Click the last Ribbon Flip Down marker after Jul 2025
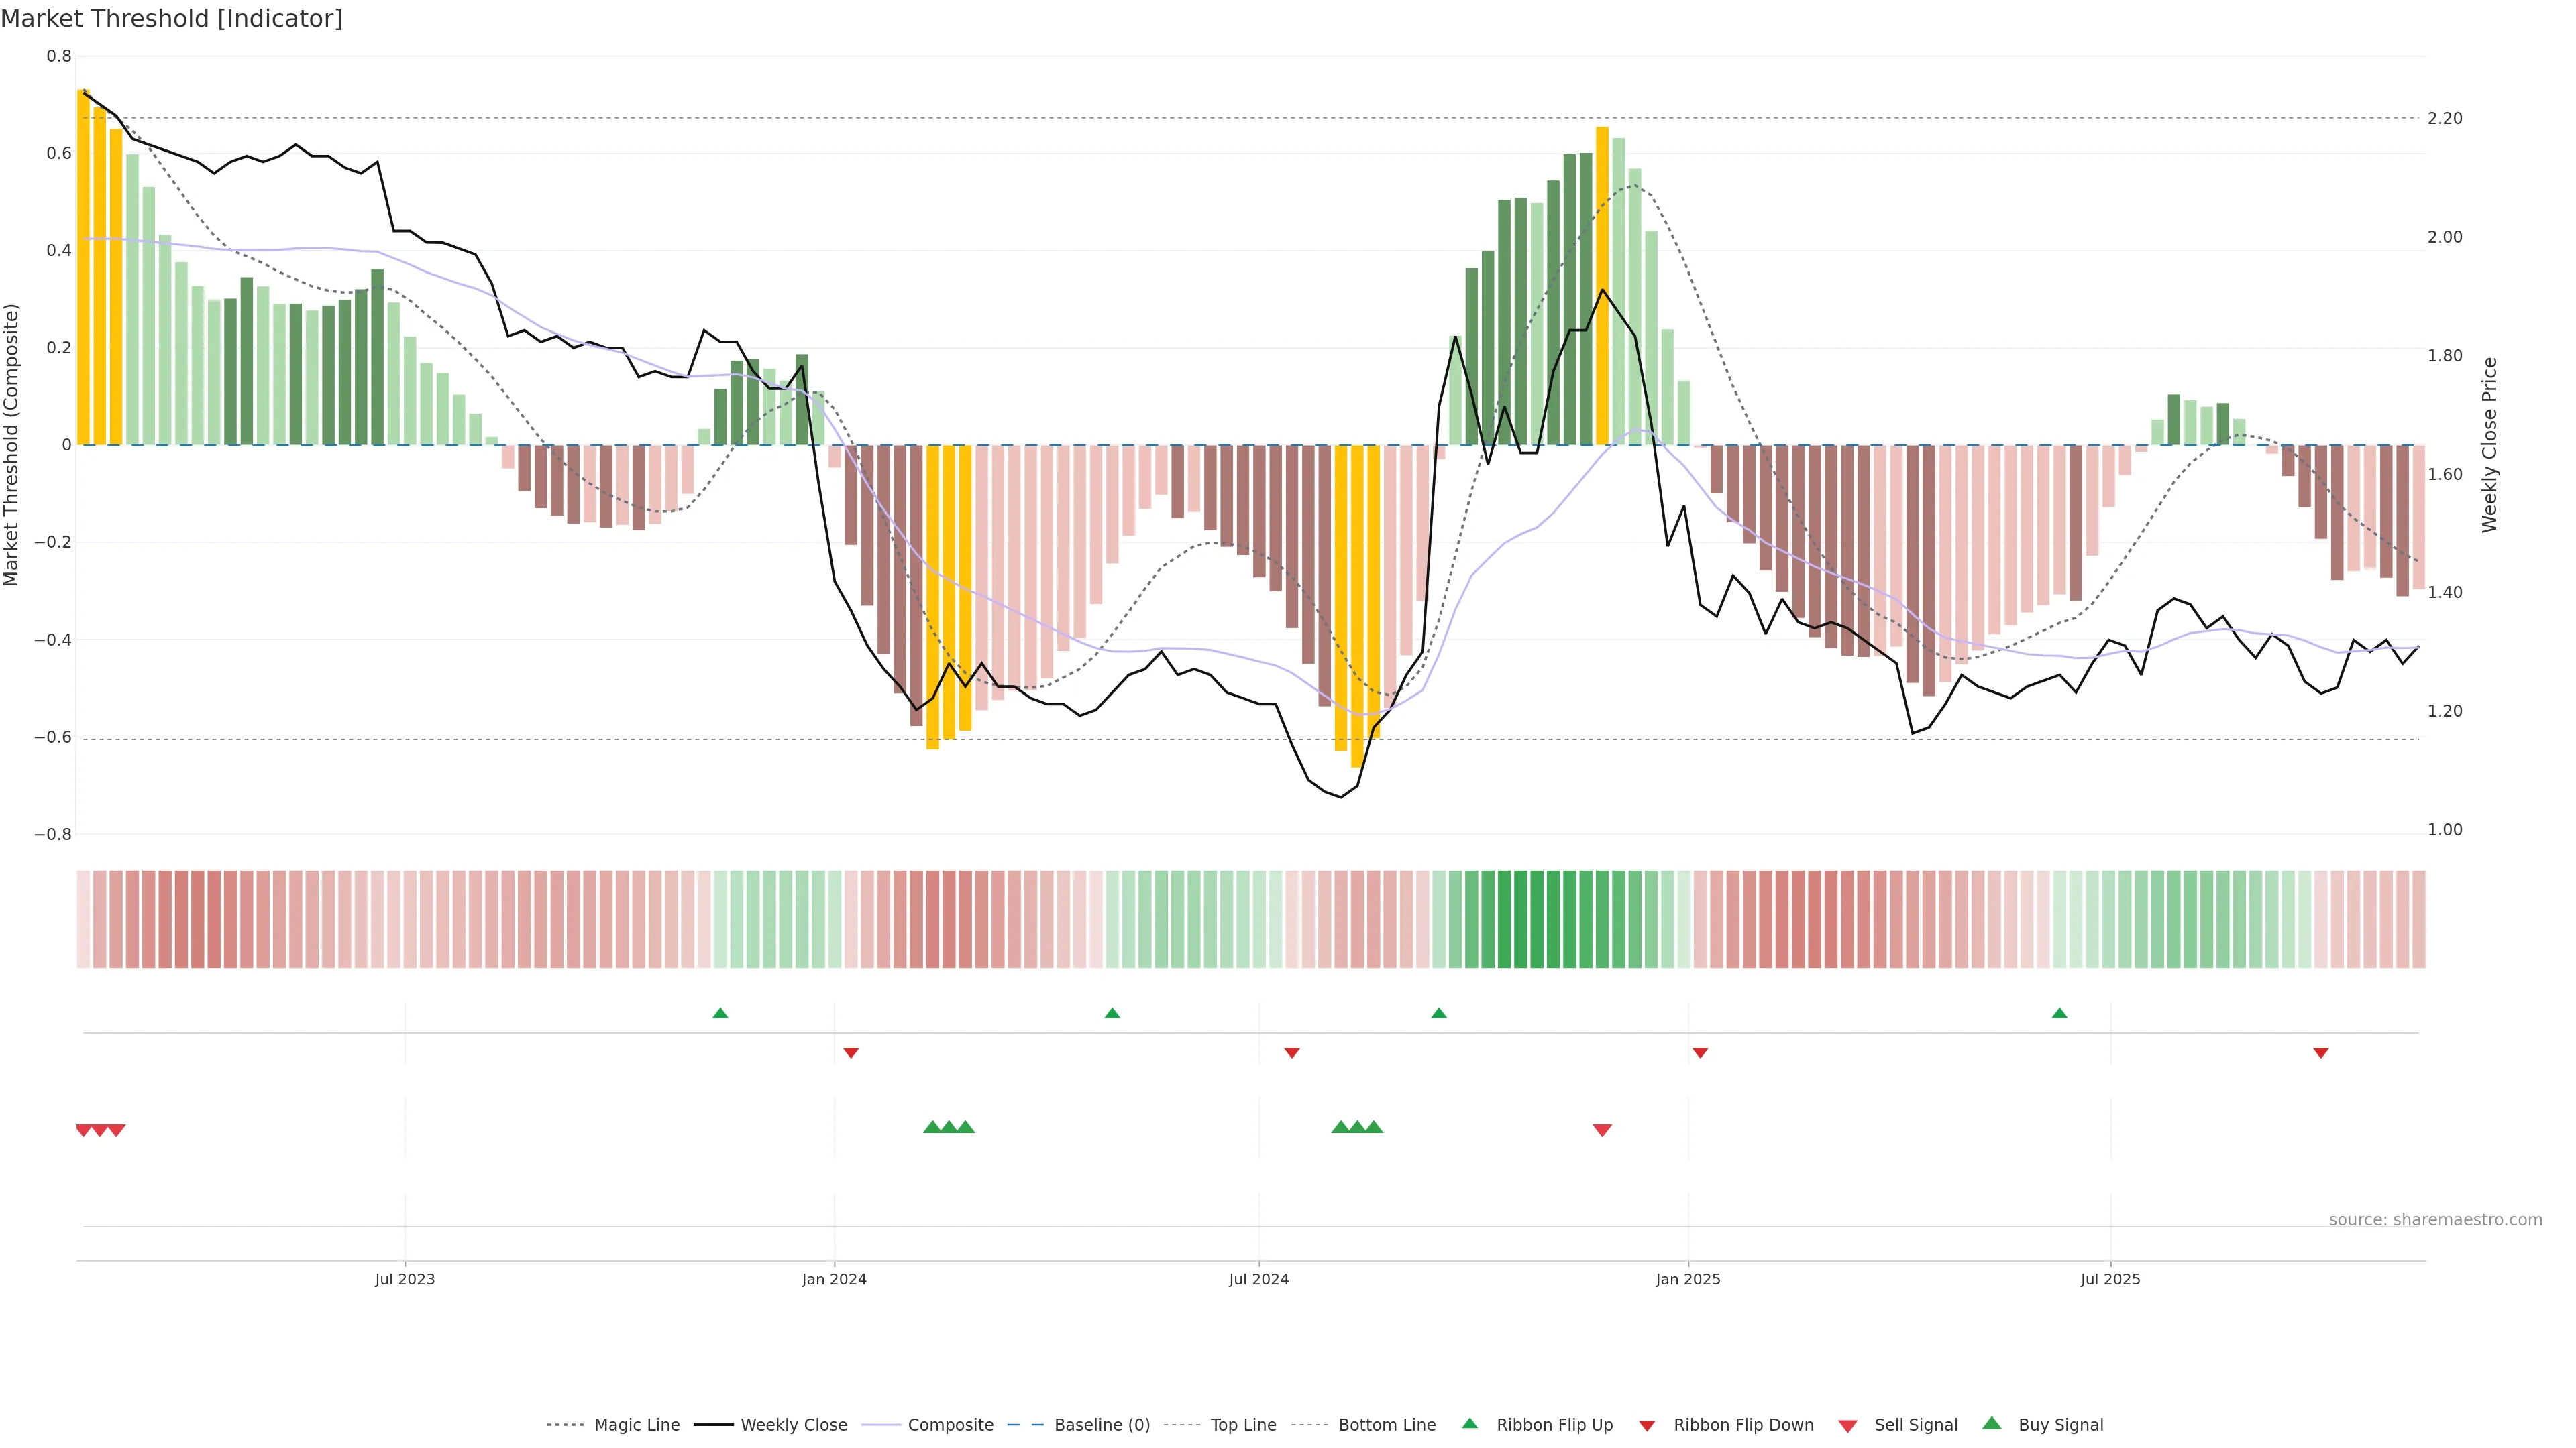 [2321, 1052]
